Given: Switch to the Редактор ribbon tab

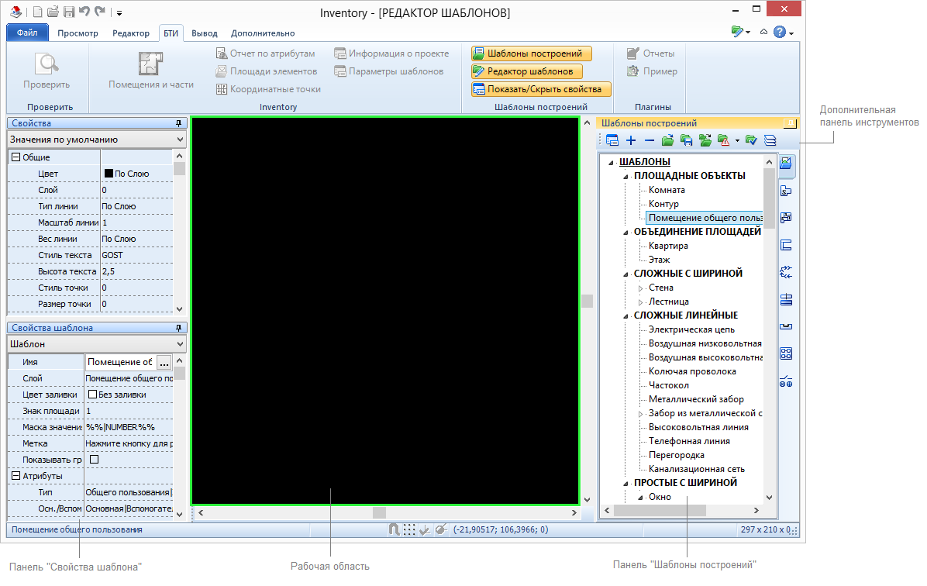Looking at the screenshot, I should pyautogui.click(x=131, y=33).
